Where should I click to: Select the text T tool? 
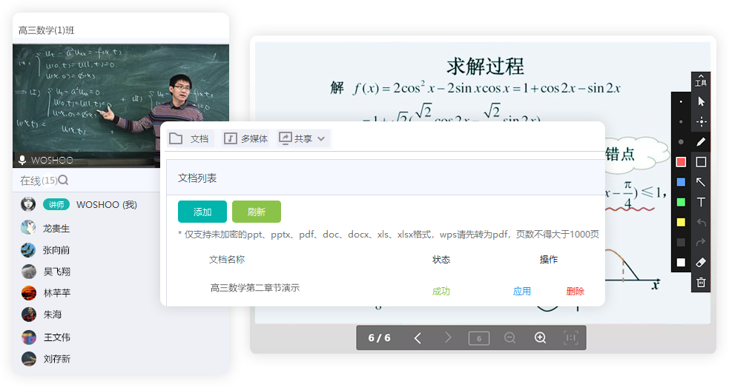(x=701, y=202)
